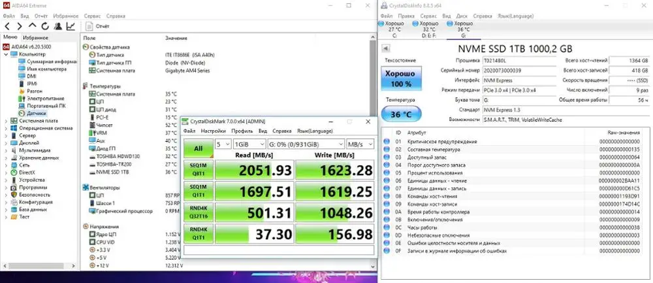Click the Raw-значения column header

pyautogui.click(x=624, y=133)
